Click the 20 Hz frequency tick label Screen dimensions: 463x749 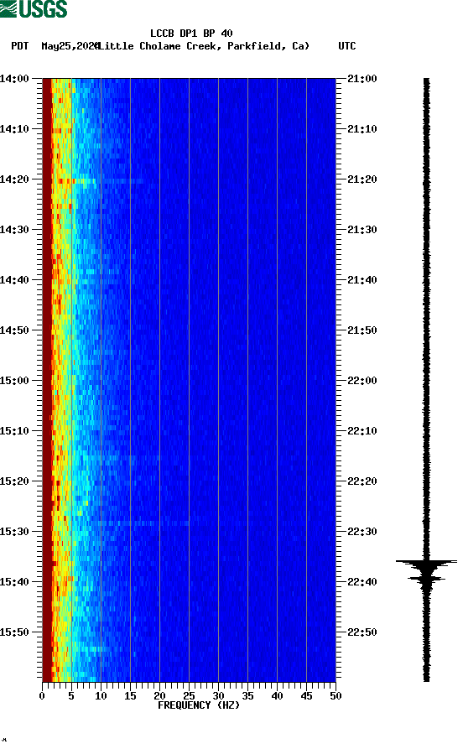click(x=159, y=696)
